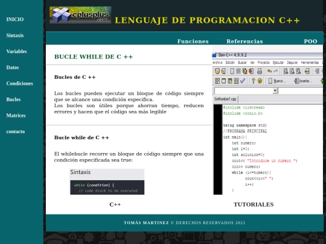Select Funciones in the top navigation
This screenshot has height=244, width=326.
pos(193,42)
